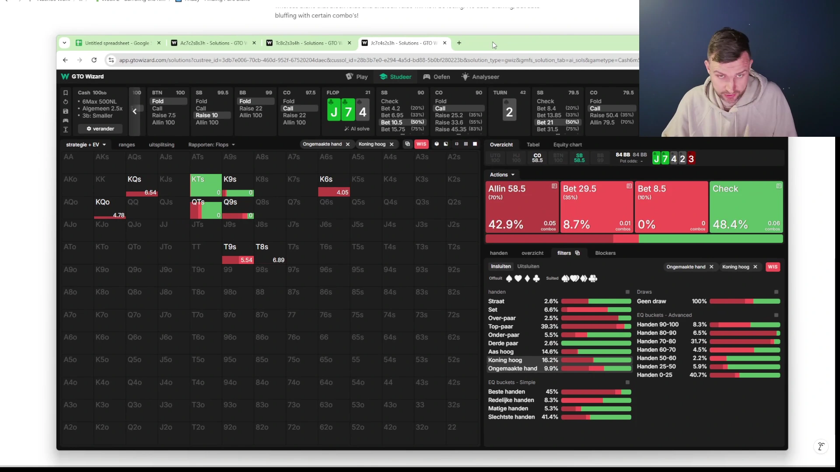Click the copy icon next to filters tab
The width and height of the screenshot is (840, 472).
[x=577, y=253]
